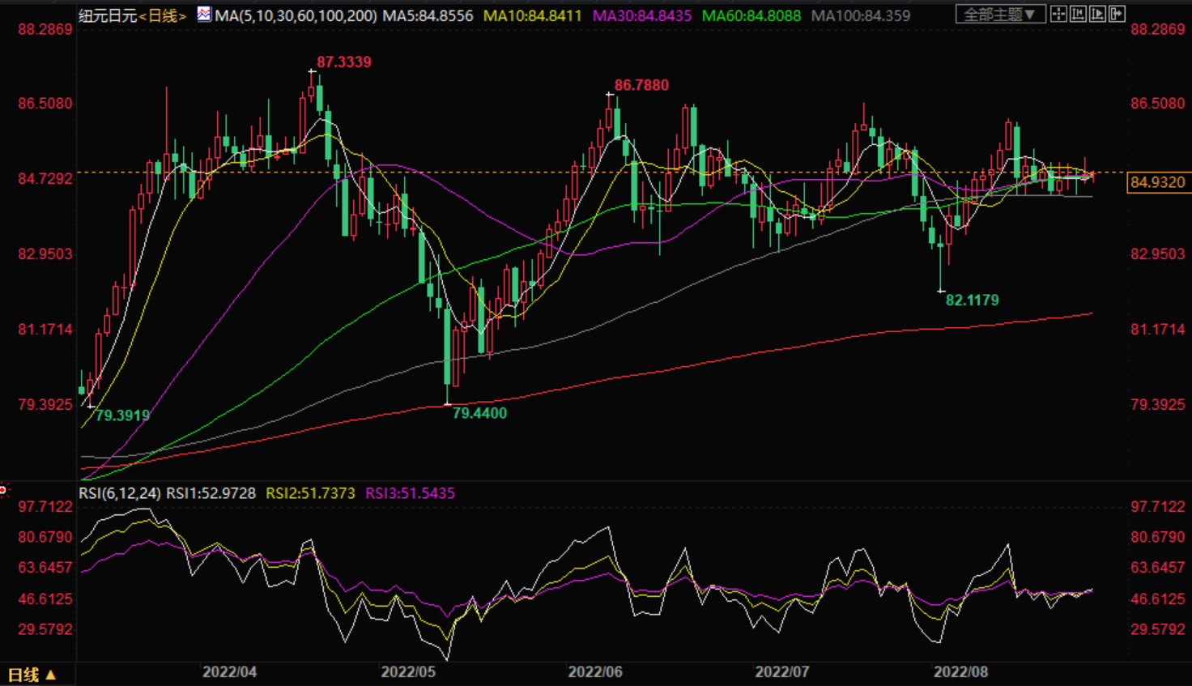Click the MA60 legend value in green
The height and width of the screenshot is (686, 1192).
tap(751, 16)
